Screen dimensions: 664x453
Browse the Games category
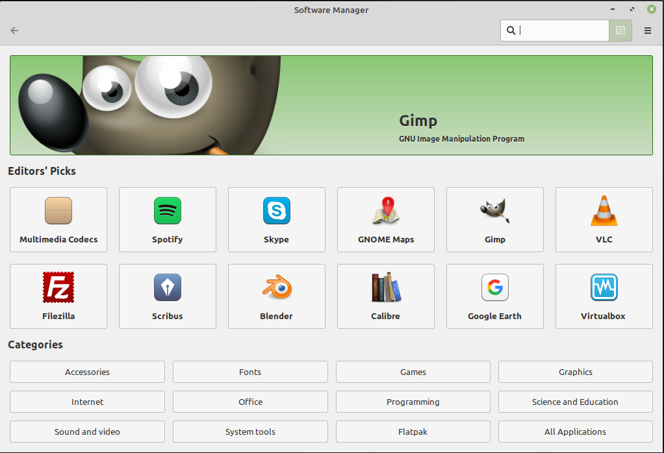click(x=413, y=372)
